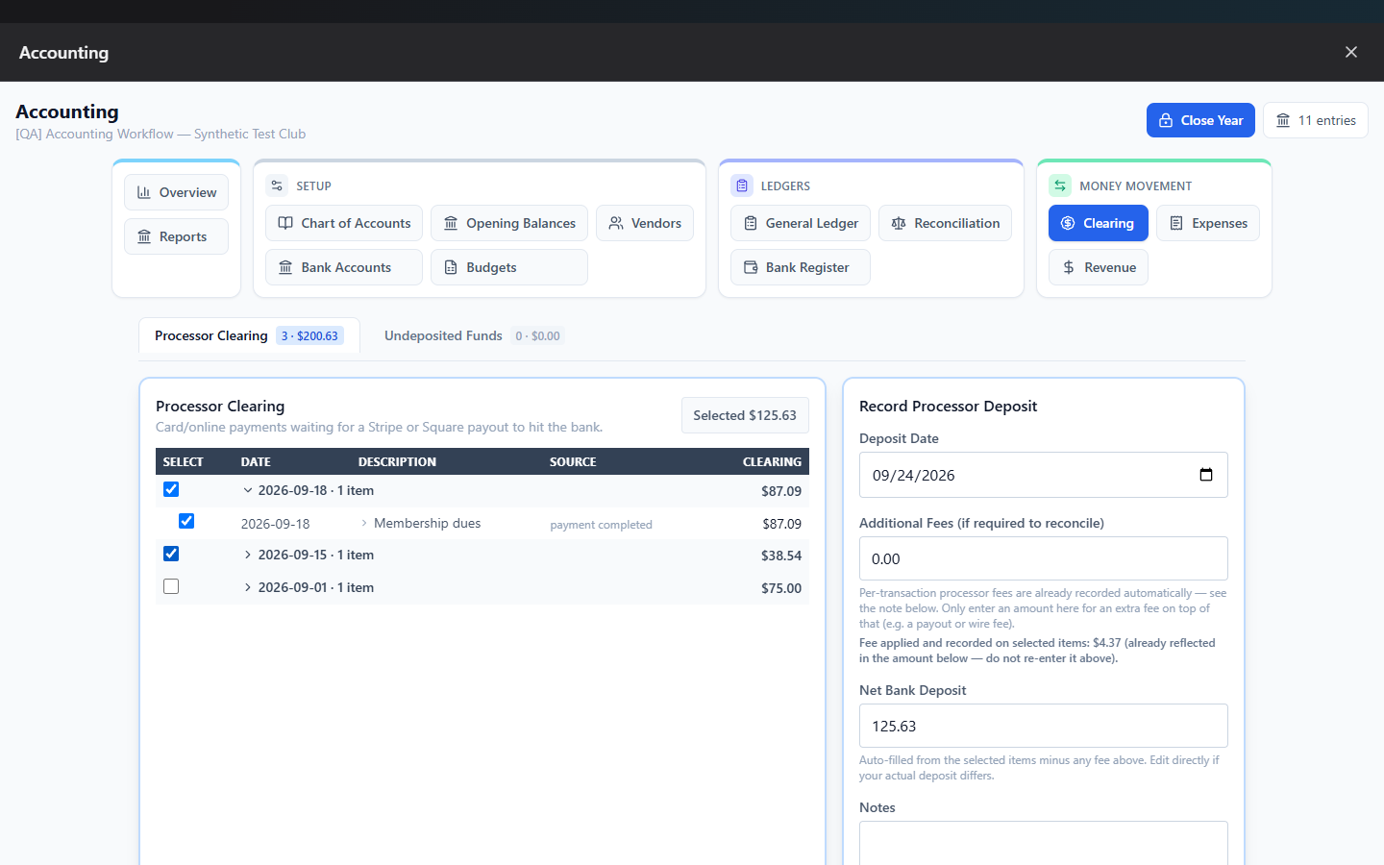This screenshot has height=865, width=1384.
Task: Click the $87.09 group clearing amount
Action: coord(781,491)
